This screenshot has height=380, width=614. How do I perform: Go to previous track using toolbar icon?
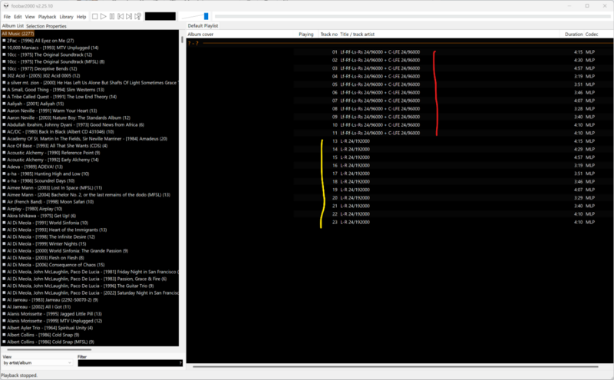120,16
